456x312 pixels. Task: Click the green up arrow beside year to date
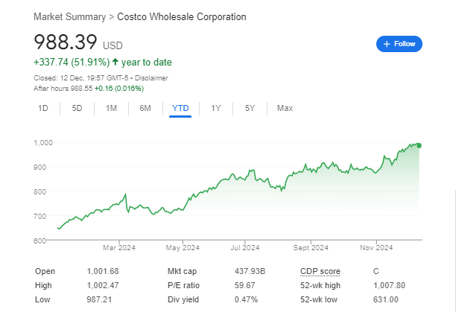click(115, 62)
